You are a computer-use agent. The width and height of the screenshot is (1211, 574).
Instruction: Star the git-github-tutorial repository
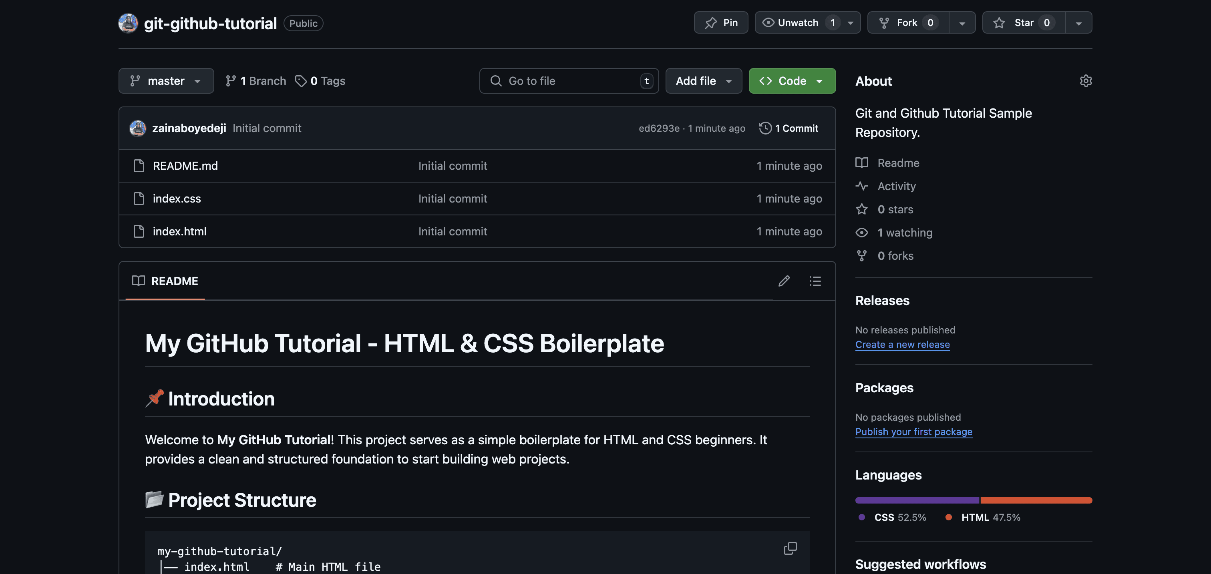(x=1024, y=22)
